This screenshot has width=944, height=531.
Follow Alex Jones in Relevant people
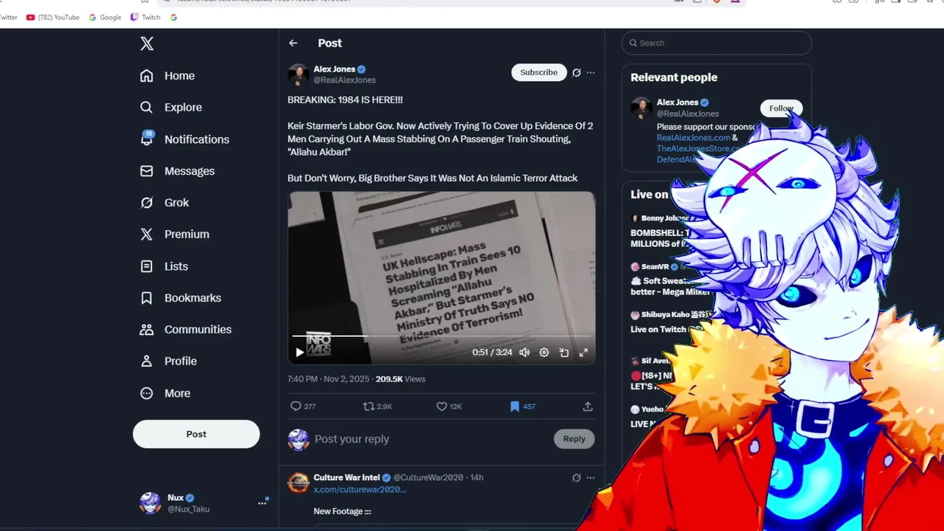781,108
